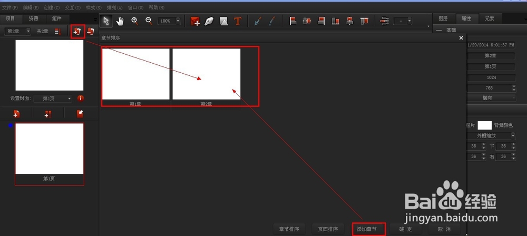Click the add new page icon

coord(16,114)
